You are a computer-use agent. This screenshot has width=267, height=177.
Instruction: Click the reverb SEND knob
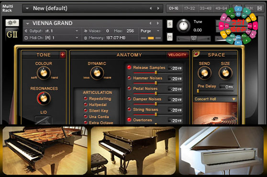tap(204, 73)
